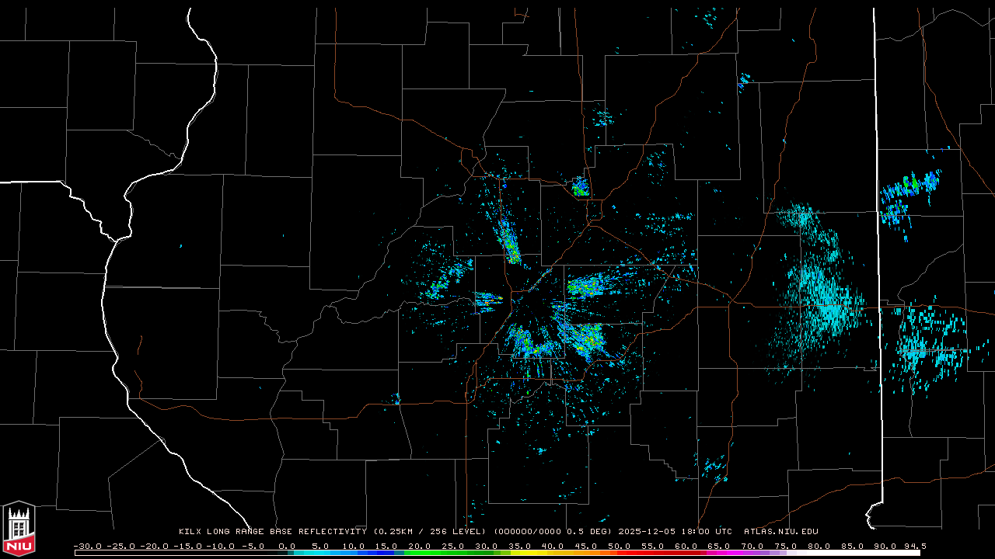The image size is (995, 559).
Task: Click the green-blue echo band in far northeast
Action: pyautogui.click(x=909, y=190)
